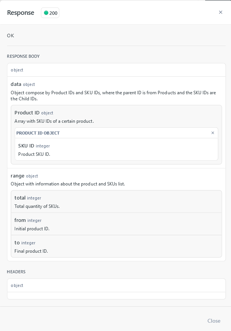Select the range object property name
Screen dimensions: 231x331
coord(17,176)
